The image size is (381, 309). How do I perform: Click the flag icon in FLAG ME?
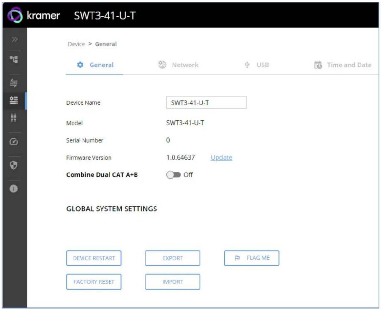click(238, 258)
